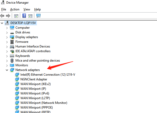
Task: Click the Intel Ethernet Connection adapter icon
Action: point(17,75)
